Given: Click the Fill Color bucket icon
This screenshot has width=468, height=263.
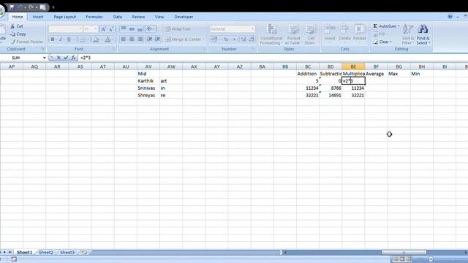Looking at the screenshot, I should pyautogui.click(x=96, y=39).
